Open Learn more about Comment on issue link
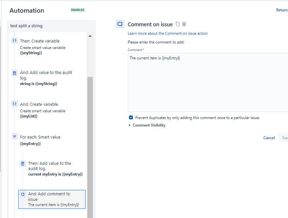The image size is (288, 218). pyautogui.click(x=168, y=33)
